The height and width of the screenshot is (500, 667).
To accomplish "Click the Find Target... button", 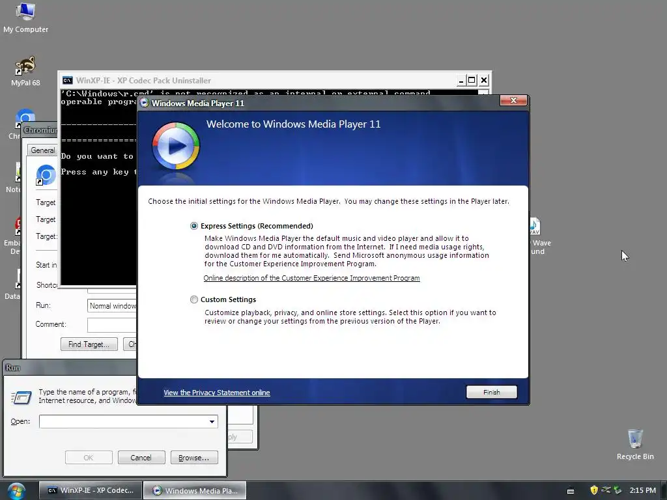I will 89,344.
